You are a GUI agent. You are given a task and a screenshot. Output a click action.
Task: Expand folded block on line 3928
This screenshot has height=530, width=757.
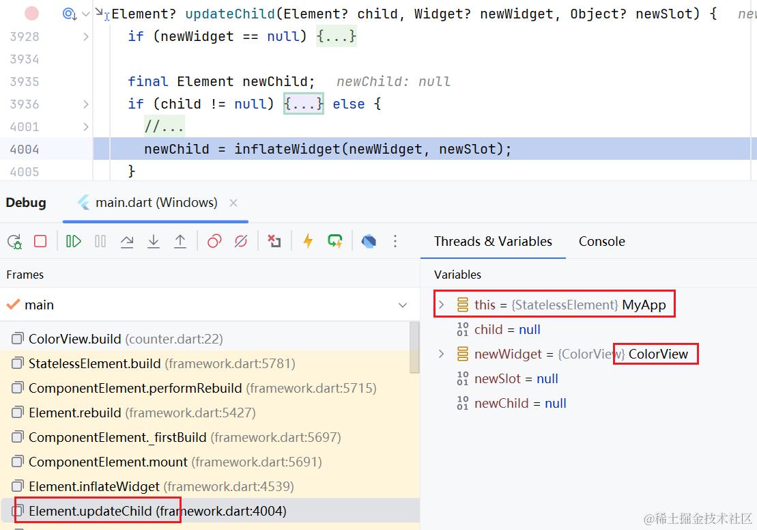[85, 36]
